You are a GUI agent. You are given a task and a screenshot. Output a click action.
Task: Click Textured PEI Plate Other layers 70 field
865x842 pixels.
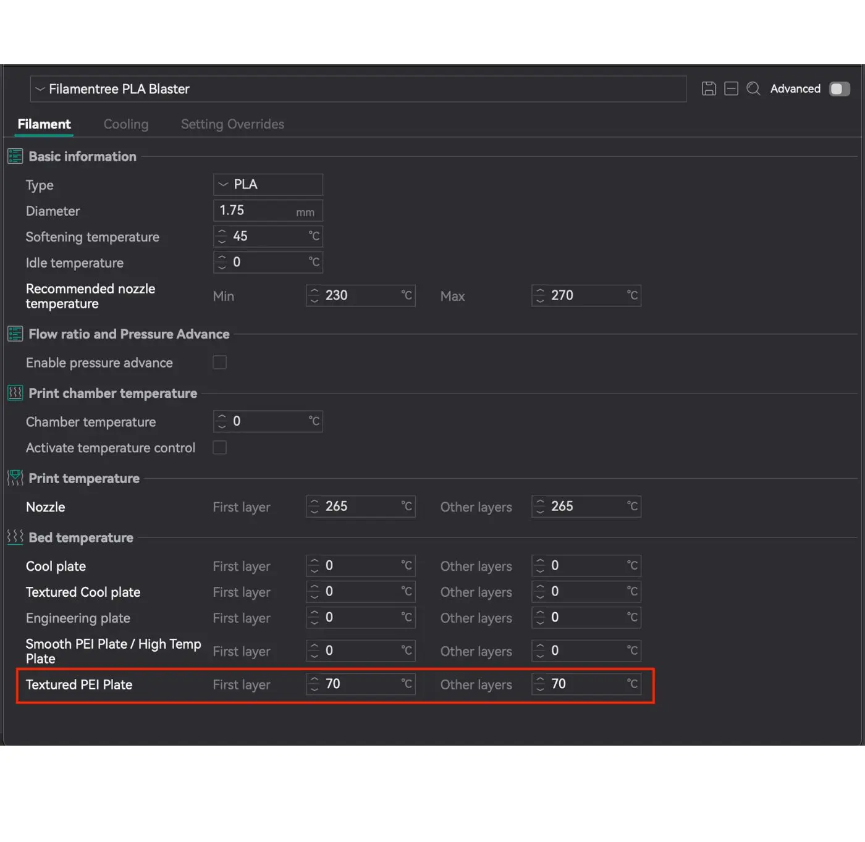coord(586,684)
